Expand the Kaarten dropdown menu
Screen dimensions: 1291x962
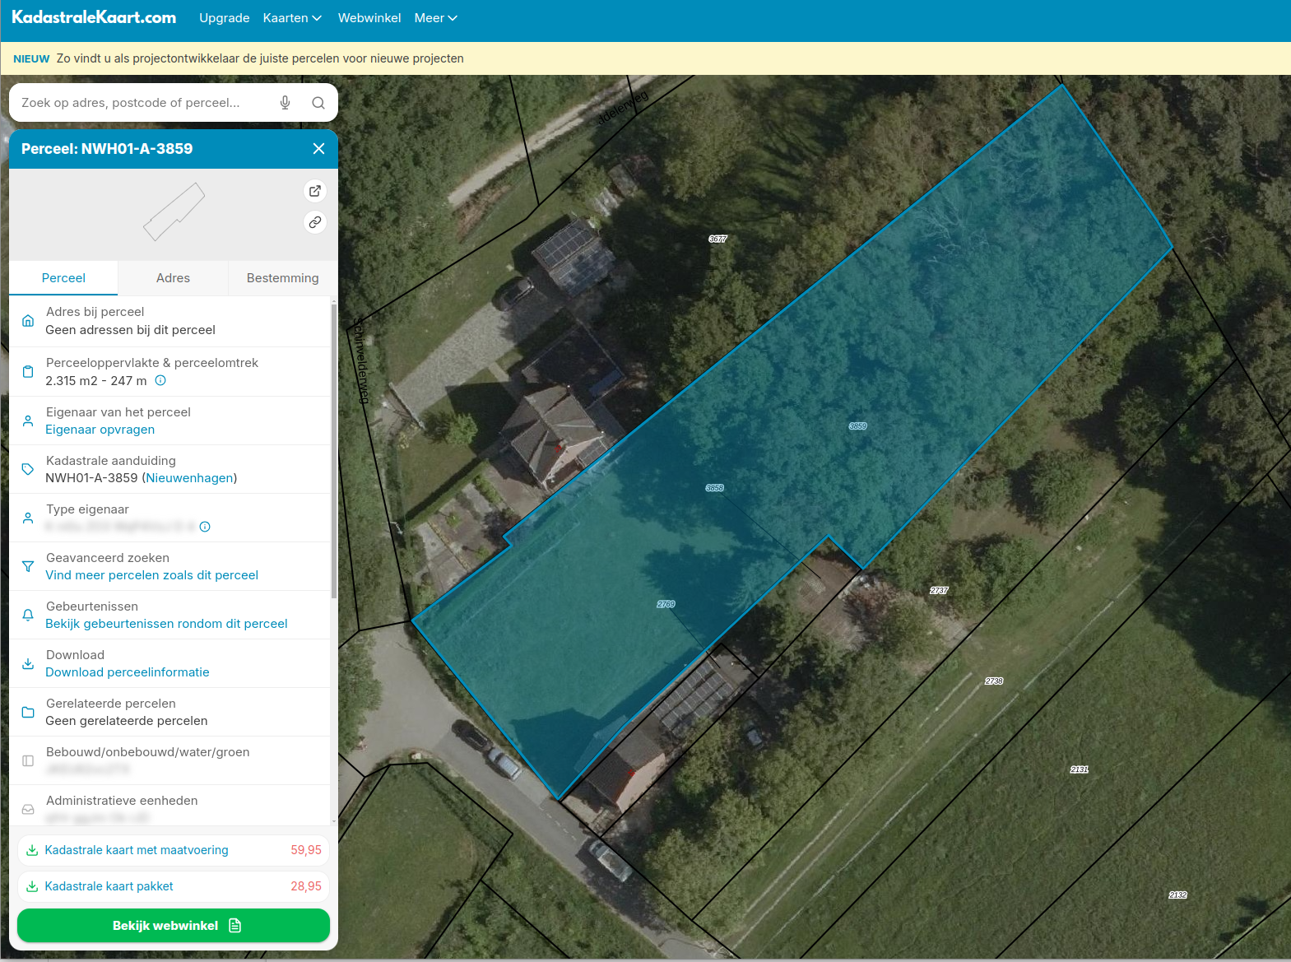pyautogui.click(x=292, y=18)
